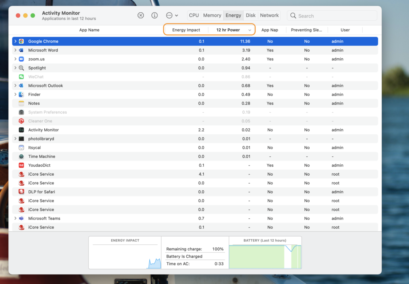Sort by 12 hr Power column
Screen dimensions: 409x284
228,30
